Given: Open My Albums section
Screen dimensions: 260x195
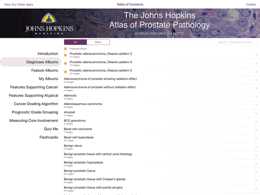Looking at the screenshot, I should pyautogui.click(x=49, y=79).
